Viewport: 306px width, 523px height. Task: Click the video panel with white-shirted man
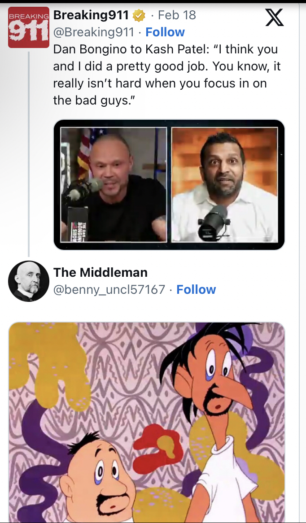pyautogui.click(x=225, y=184)
